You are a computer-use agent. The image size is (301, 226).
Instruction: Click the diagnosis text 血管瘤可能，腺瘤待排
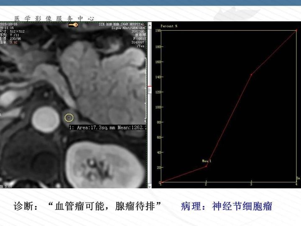coord(105,206)
